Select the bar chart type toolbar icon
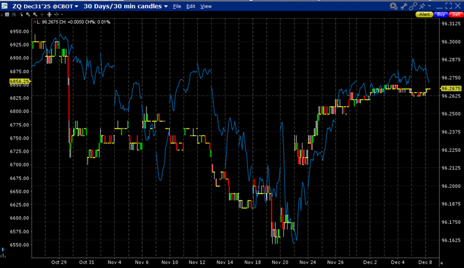The width and height of the screenshot is (464, 268). point(14,14)
